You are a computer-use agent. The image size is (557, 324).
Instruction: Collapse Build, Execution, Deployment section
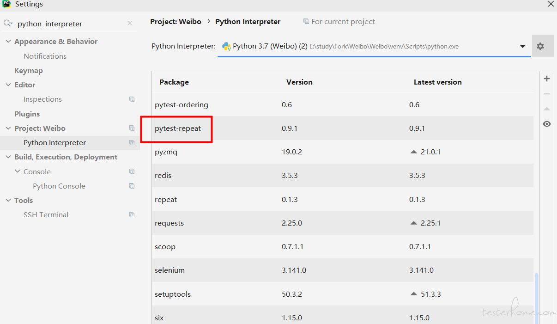[8, 157]
